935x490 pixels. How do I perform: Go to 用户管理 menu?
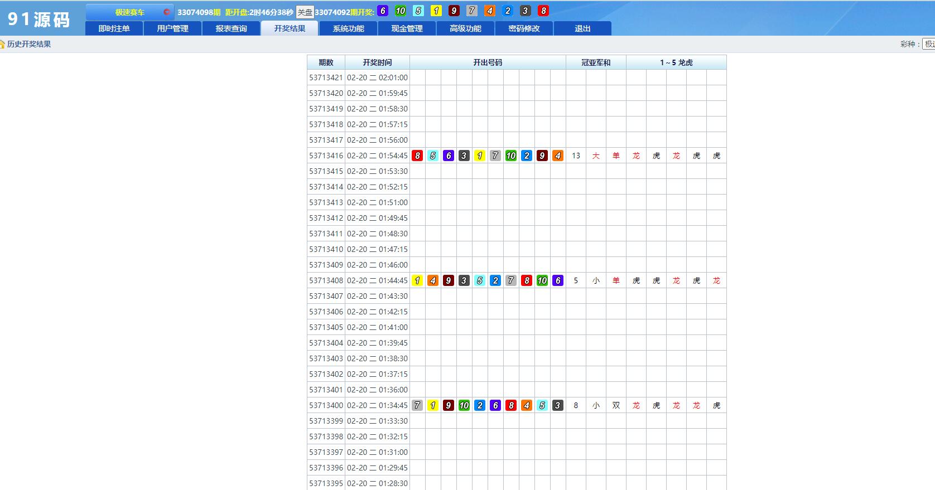[x=172, y=28]
